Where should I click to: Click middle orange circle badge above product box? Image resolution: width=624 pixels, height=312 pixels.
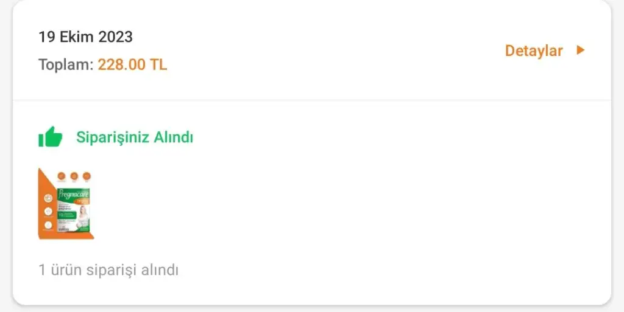click(74, 176)
